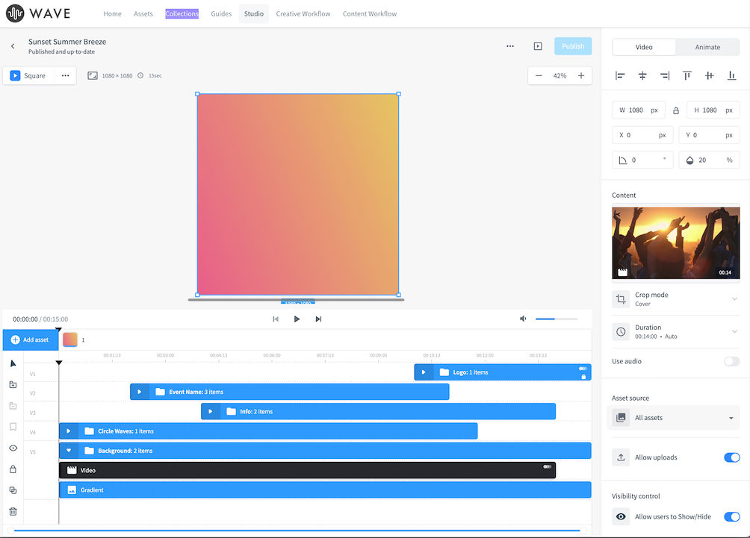This screenshot has width=750, height=538.
Task: Toggle lock icon in timeline sidebar
Action: tap(13, 469)
